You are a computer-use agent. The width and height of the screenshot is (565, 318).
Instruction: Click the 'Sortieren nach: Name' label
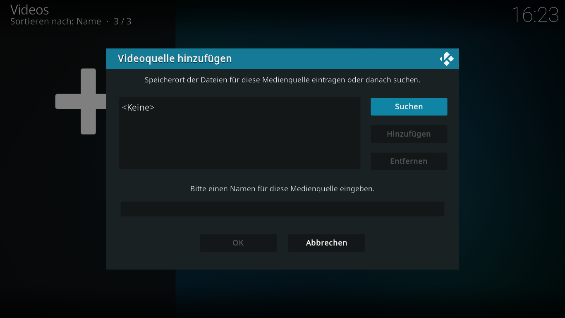pos(56,21)
